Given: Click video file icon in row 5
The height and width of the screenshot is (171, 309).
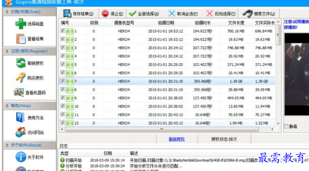Looking at the screenshot, I should (70, 65).
